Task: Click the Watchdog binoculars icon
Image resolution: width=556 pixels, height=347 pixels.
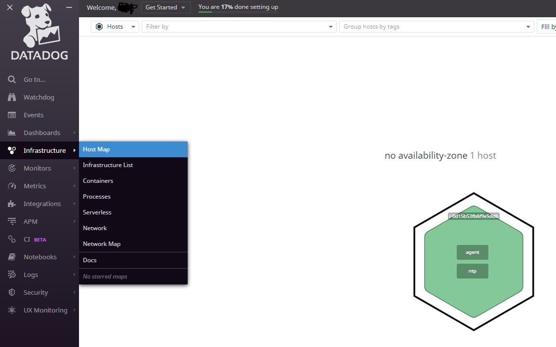Action: [x=12, y=97]
